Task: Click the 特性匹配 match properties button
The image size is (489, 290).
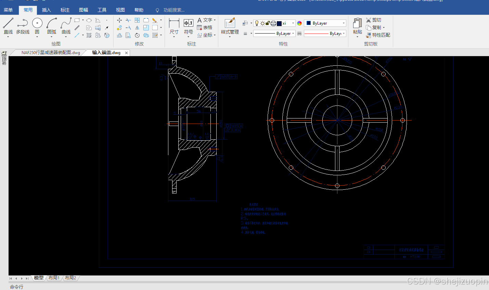Action: pyautogui.click(x=378, y=35)
